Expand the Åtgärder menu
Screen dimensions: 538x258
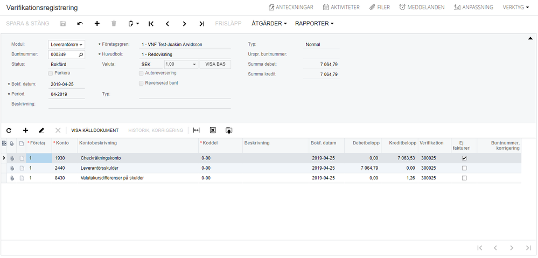[x=269, y=24]
